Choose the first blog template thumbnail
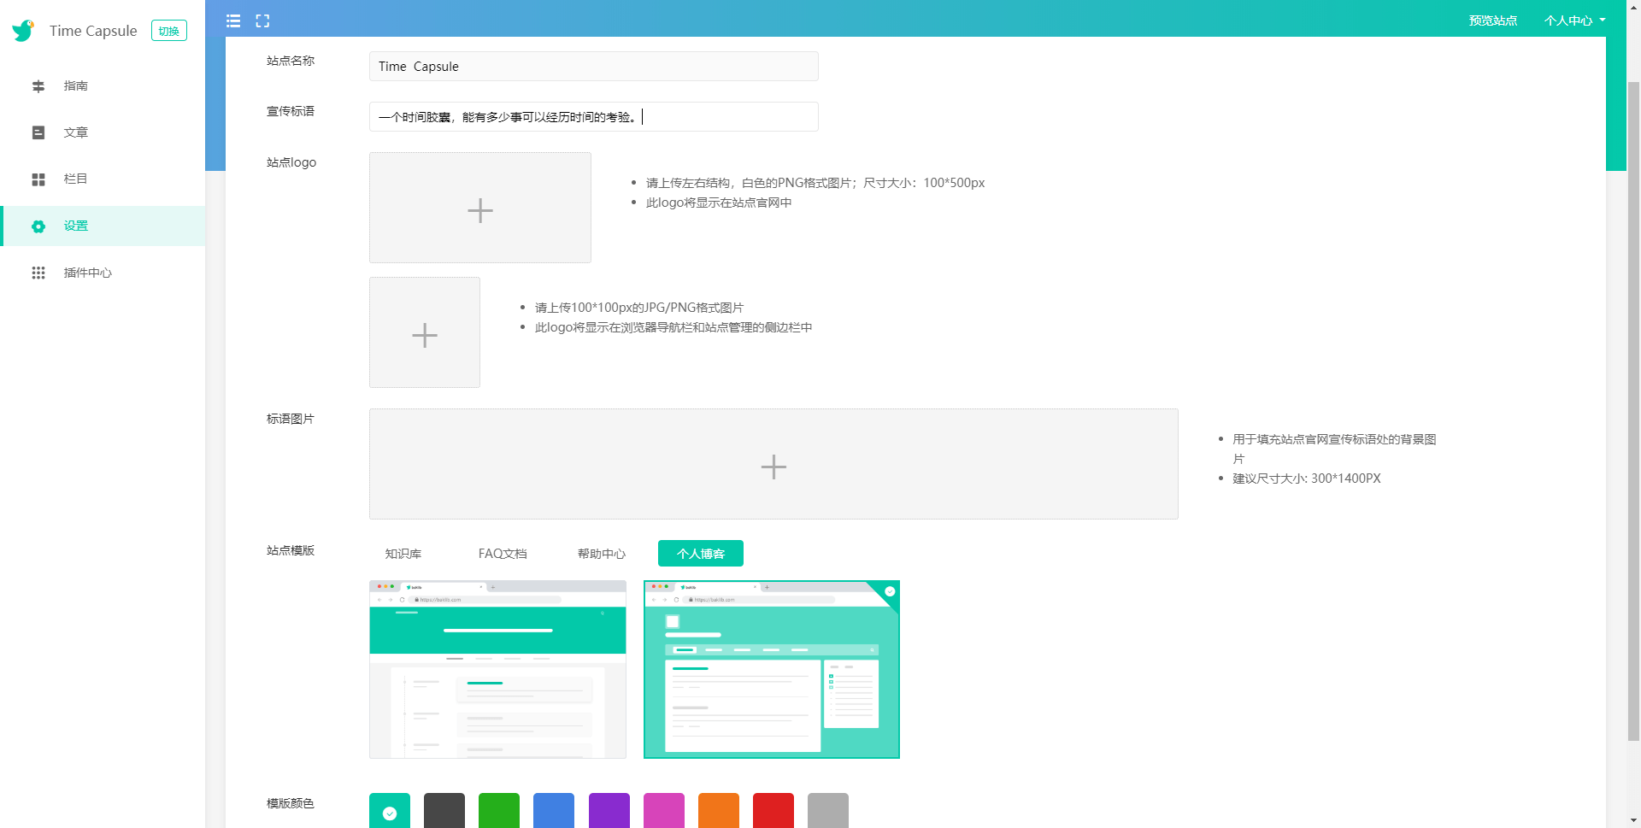 (x=497, y=669)
